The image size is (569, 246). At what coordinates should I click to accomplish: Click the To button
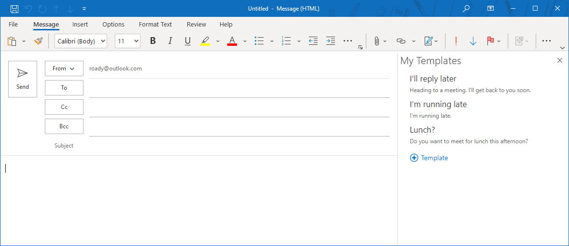click(x=64, y=88)
